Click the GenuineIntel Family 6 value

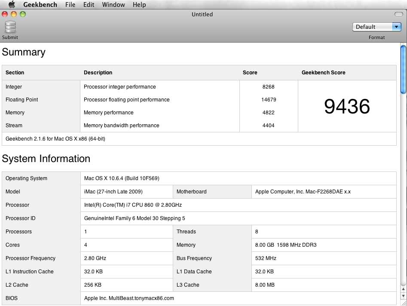135,218
